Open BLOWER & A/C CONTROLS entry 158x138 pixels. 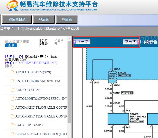41,134
